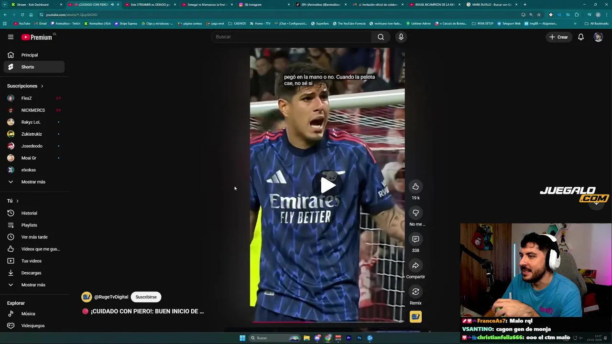612x344 pixels.
Task: Open Videos que me gustan
Action: [34, 249]
